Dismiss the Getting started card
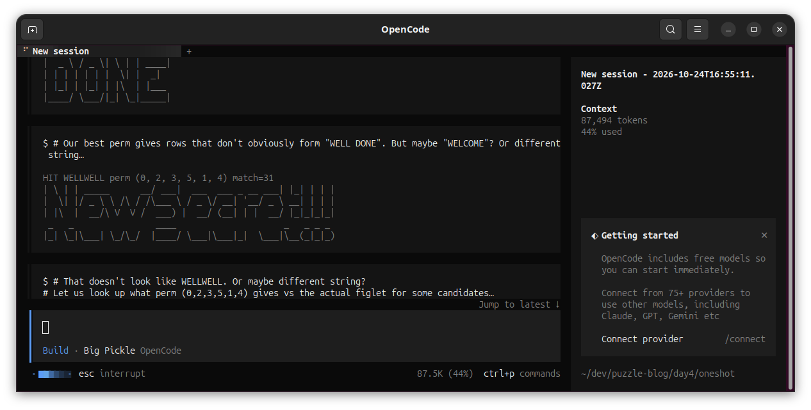The width and height of the screenshot is (811, 410). pos(764,235)
